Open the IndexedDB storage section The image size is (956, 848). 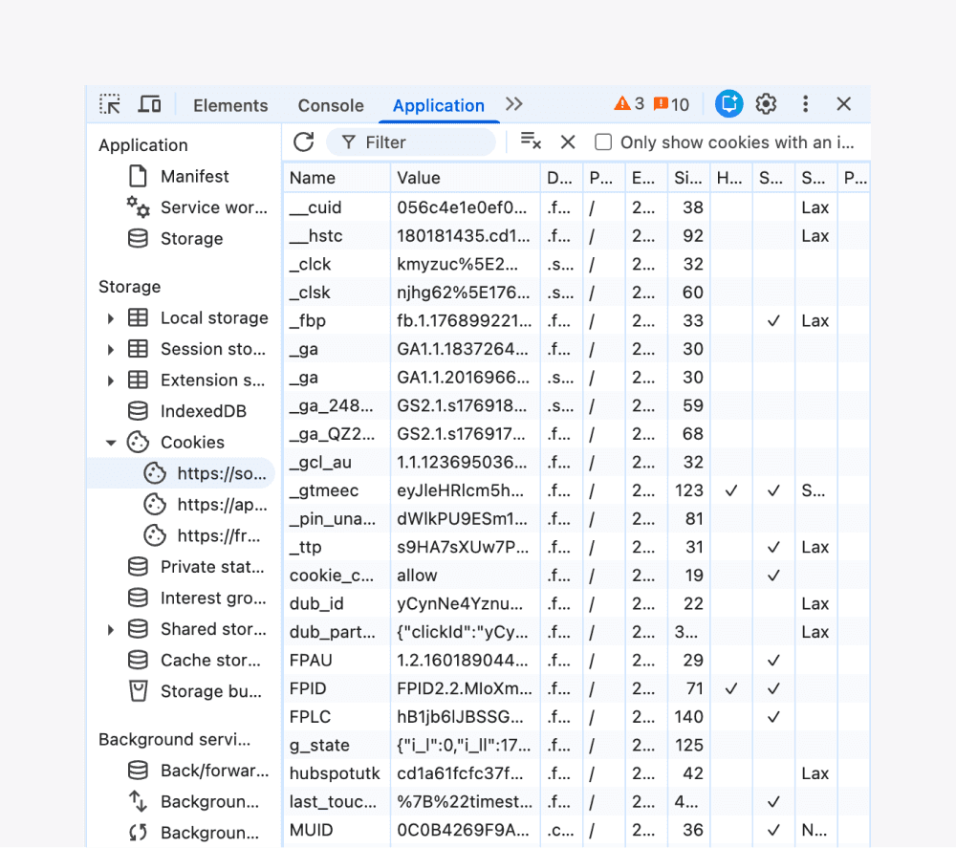point(203,410)
